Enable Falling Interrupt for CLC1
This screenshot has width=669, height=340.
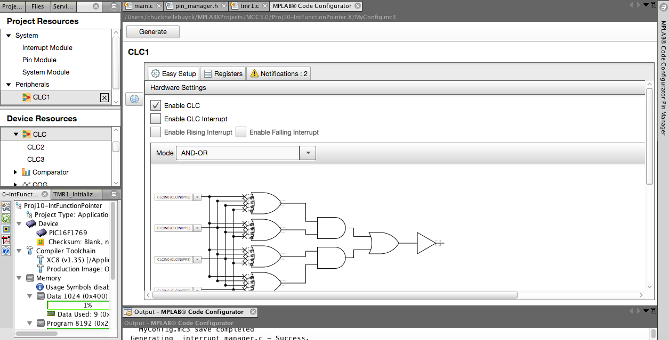[241, 132]
